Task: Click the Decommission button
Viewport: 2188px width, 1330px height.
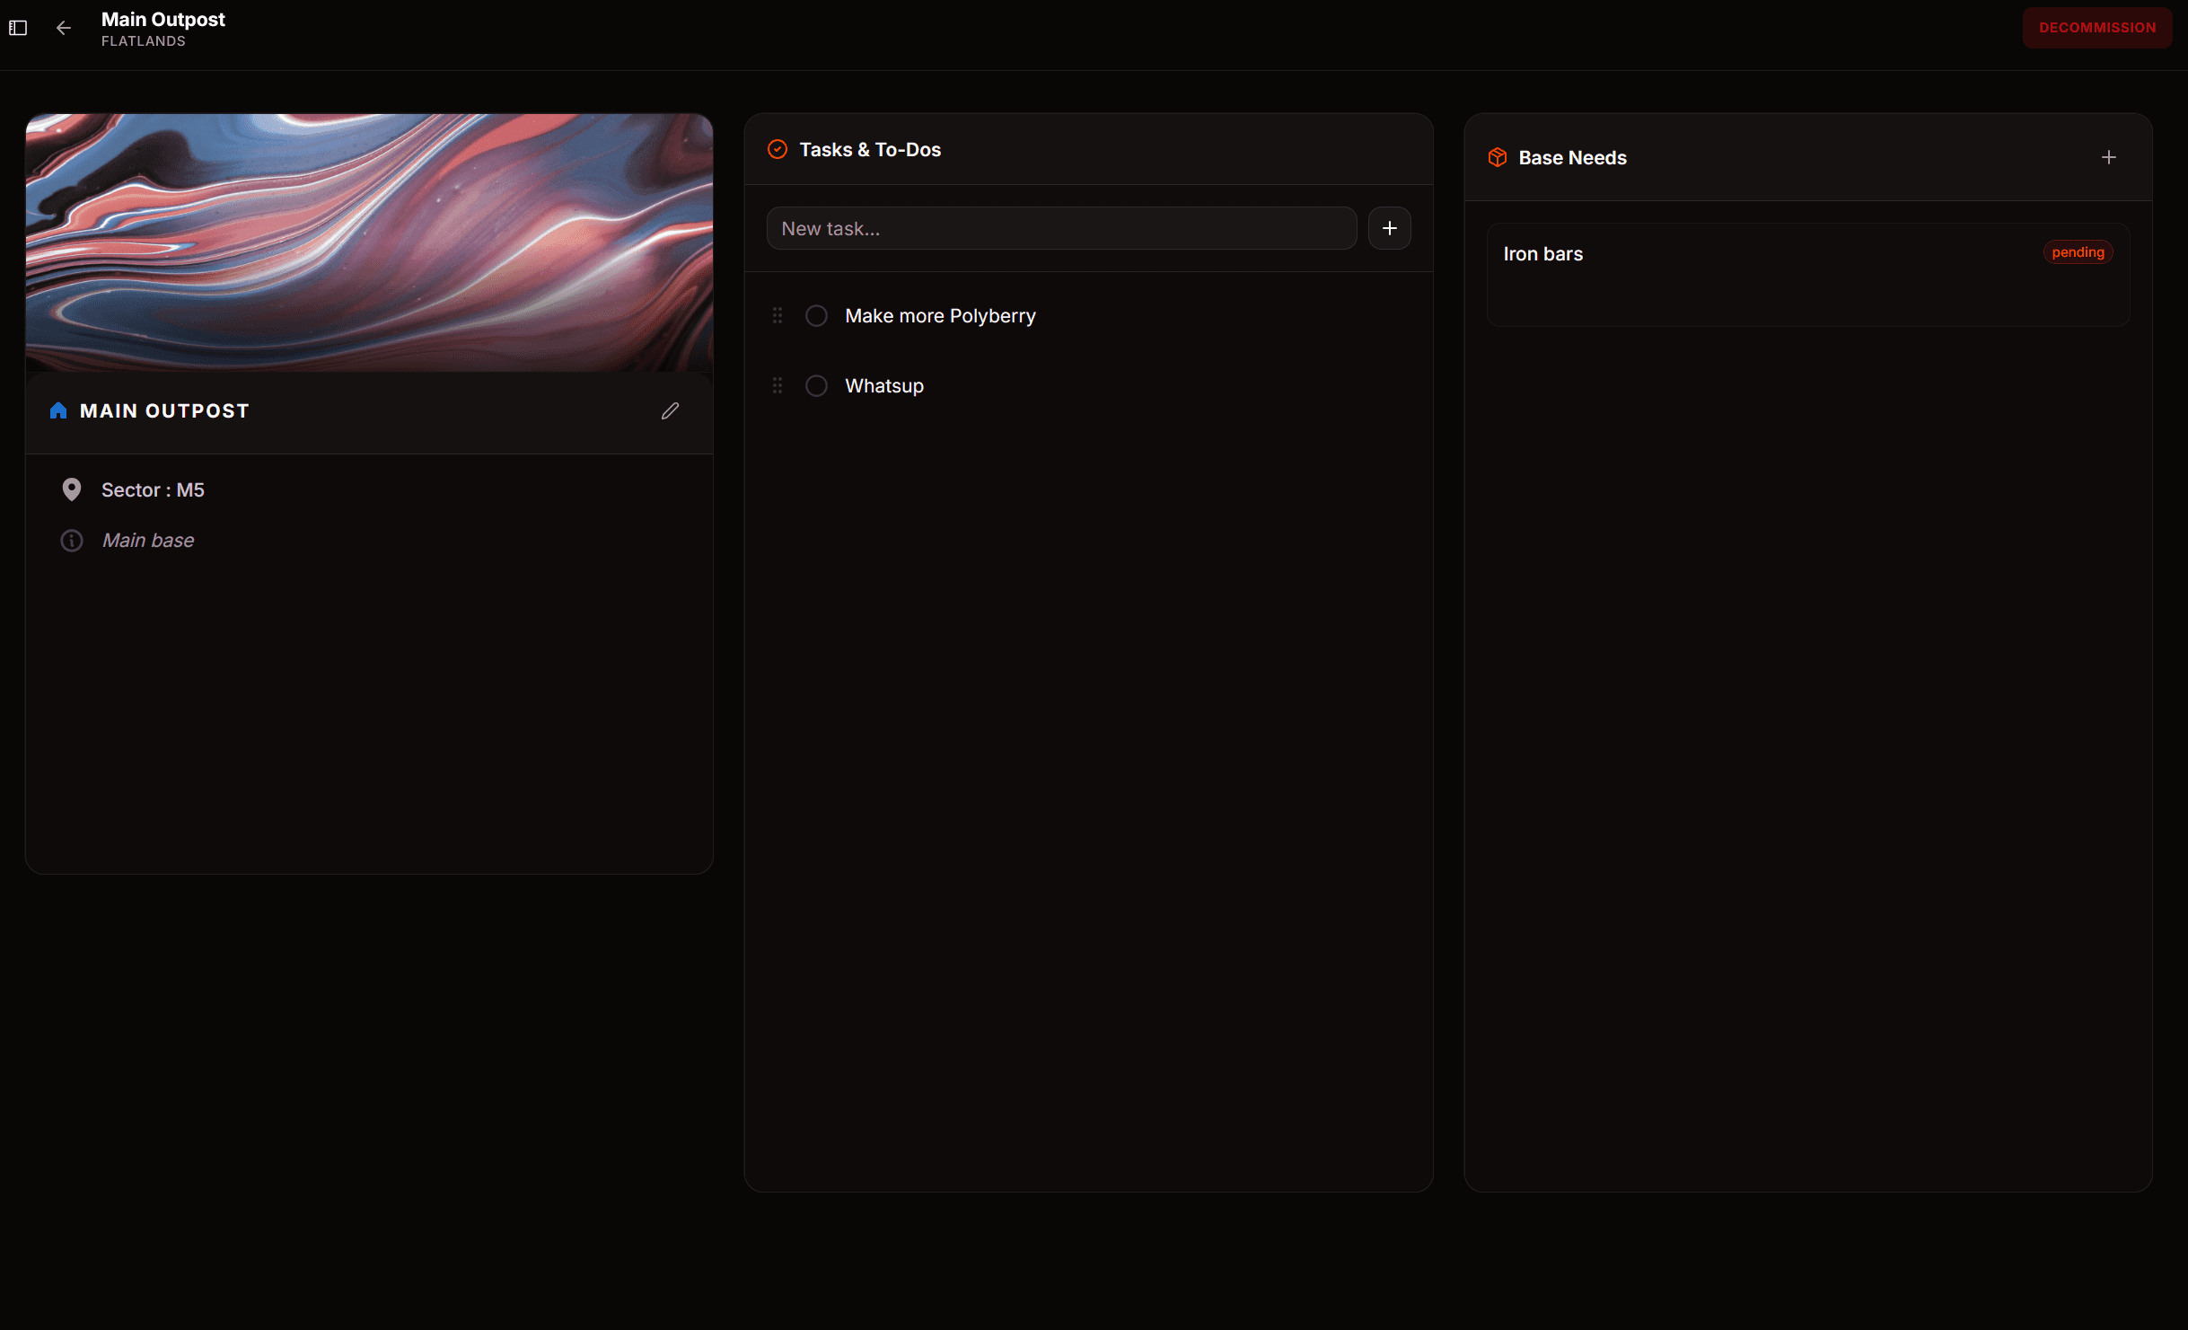Action: click(x=2096, y=28)
